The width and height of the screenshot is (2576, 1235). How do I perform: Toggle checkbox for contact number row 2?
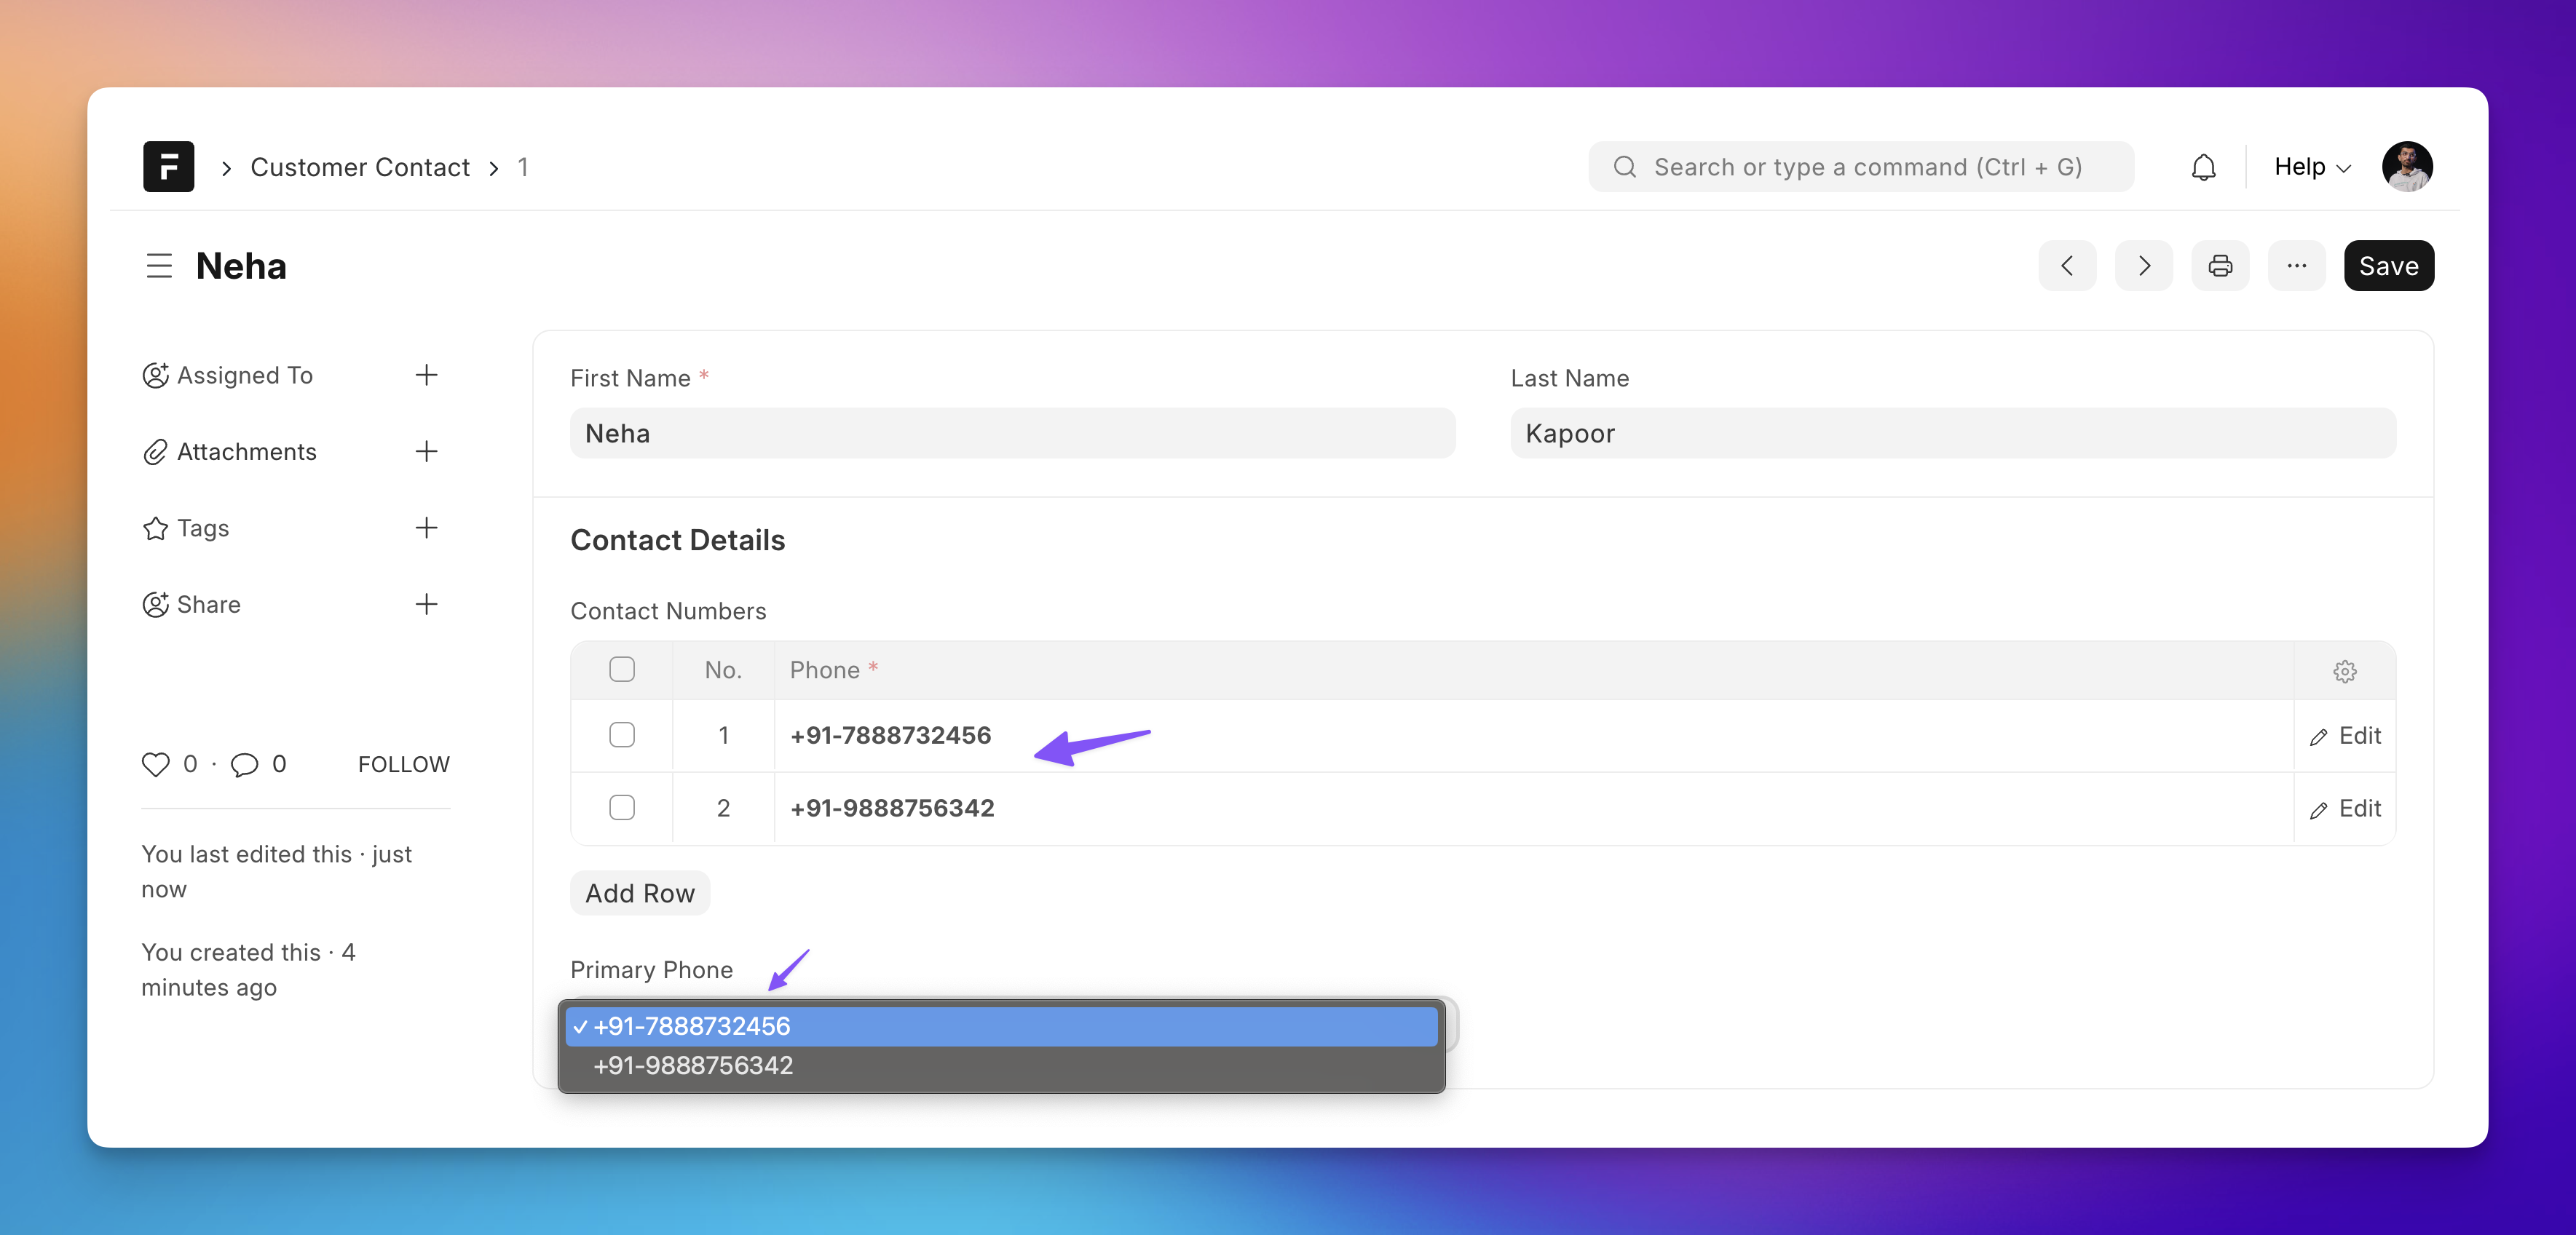tap(623, 806)
